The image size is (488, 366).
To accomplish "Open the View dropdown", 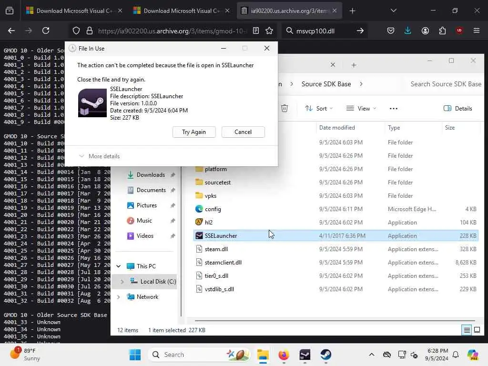I will [x=361, y=108].
